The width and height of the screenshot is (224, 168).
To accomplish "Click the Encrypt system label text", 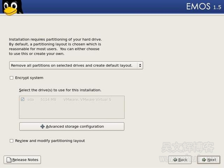I will tap(29, 78).
